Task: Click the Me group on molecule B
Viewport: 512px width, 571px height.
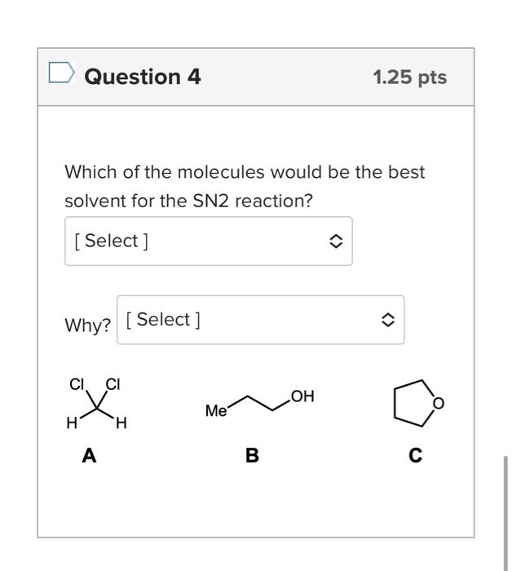Action: pos(216,411)
